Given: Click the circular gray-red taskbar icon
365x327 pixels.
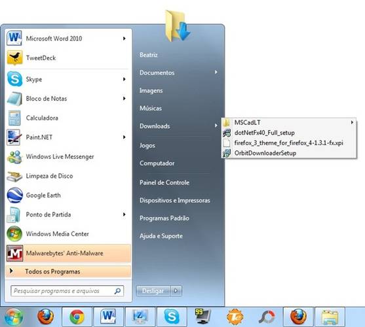Looking at the screenshot, I should pos(266,317).
